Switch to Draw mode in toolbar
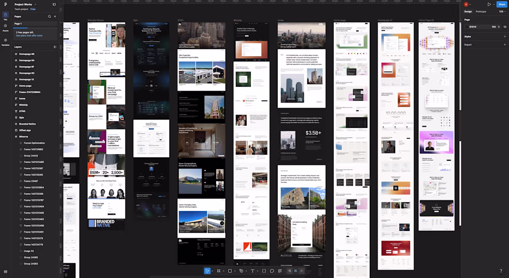 (290, 271)
